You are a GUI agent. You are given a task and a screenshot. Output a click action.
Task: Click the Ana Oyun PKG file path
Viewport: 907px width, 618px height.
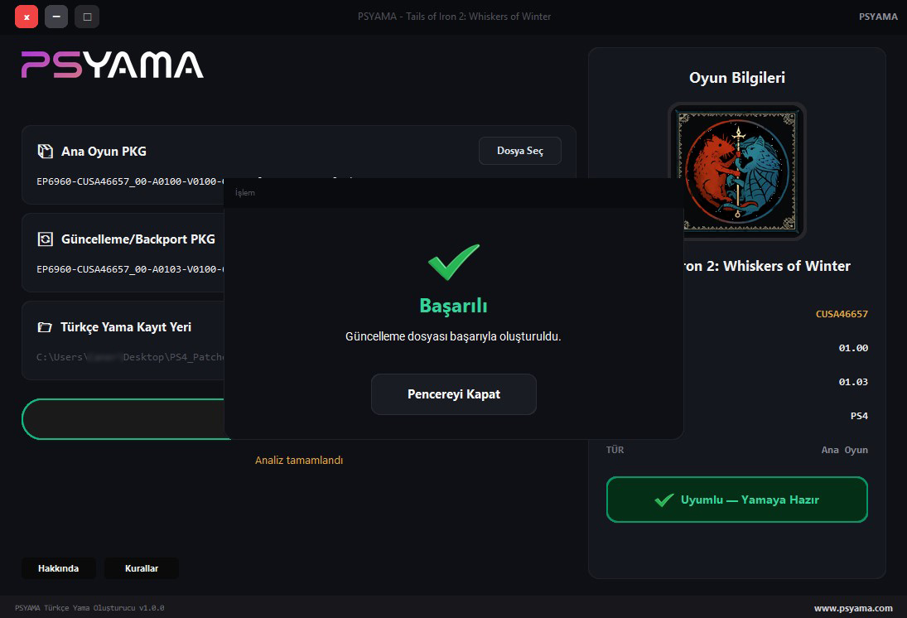(x=130, y=181)
